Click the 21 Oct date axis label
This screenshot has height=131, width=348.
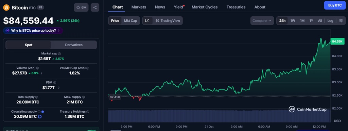point(209,127)
